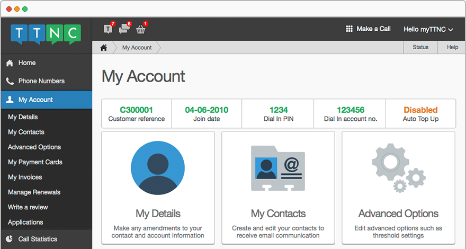Open the messages icon with 6 badge

[x=124, y=29]
